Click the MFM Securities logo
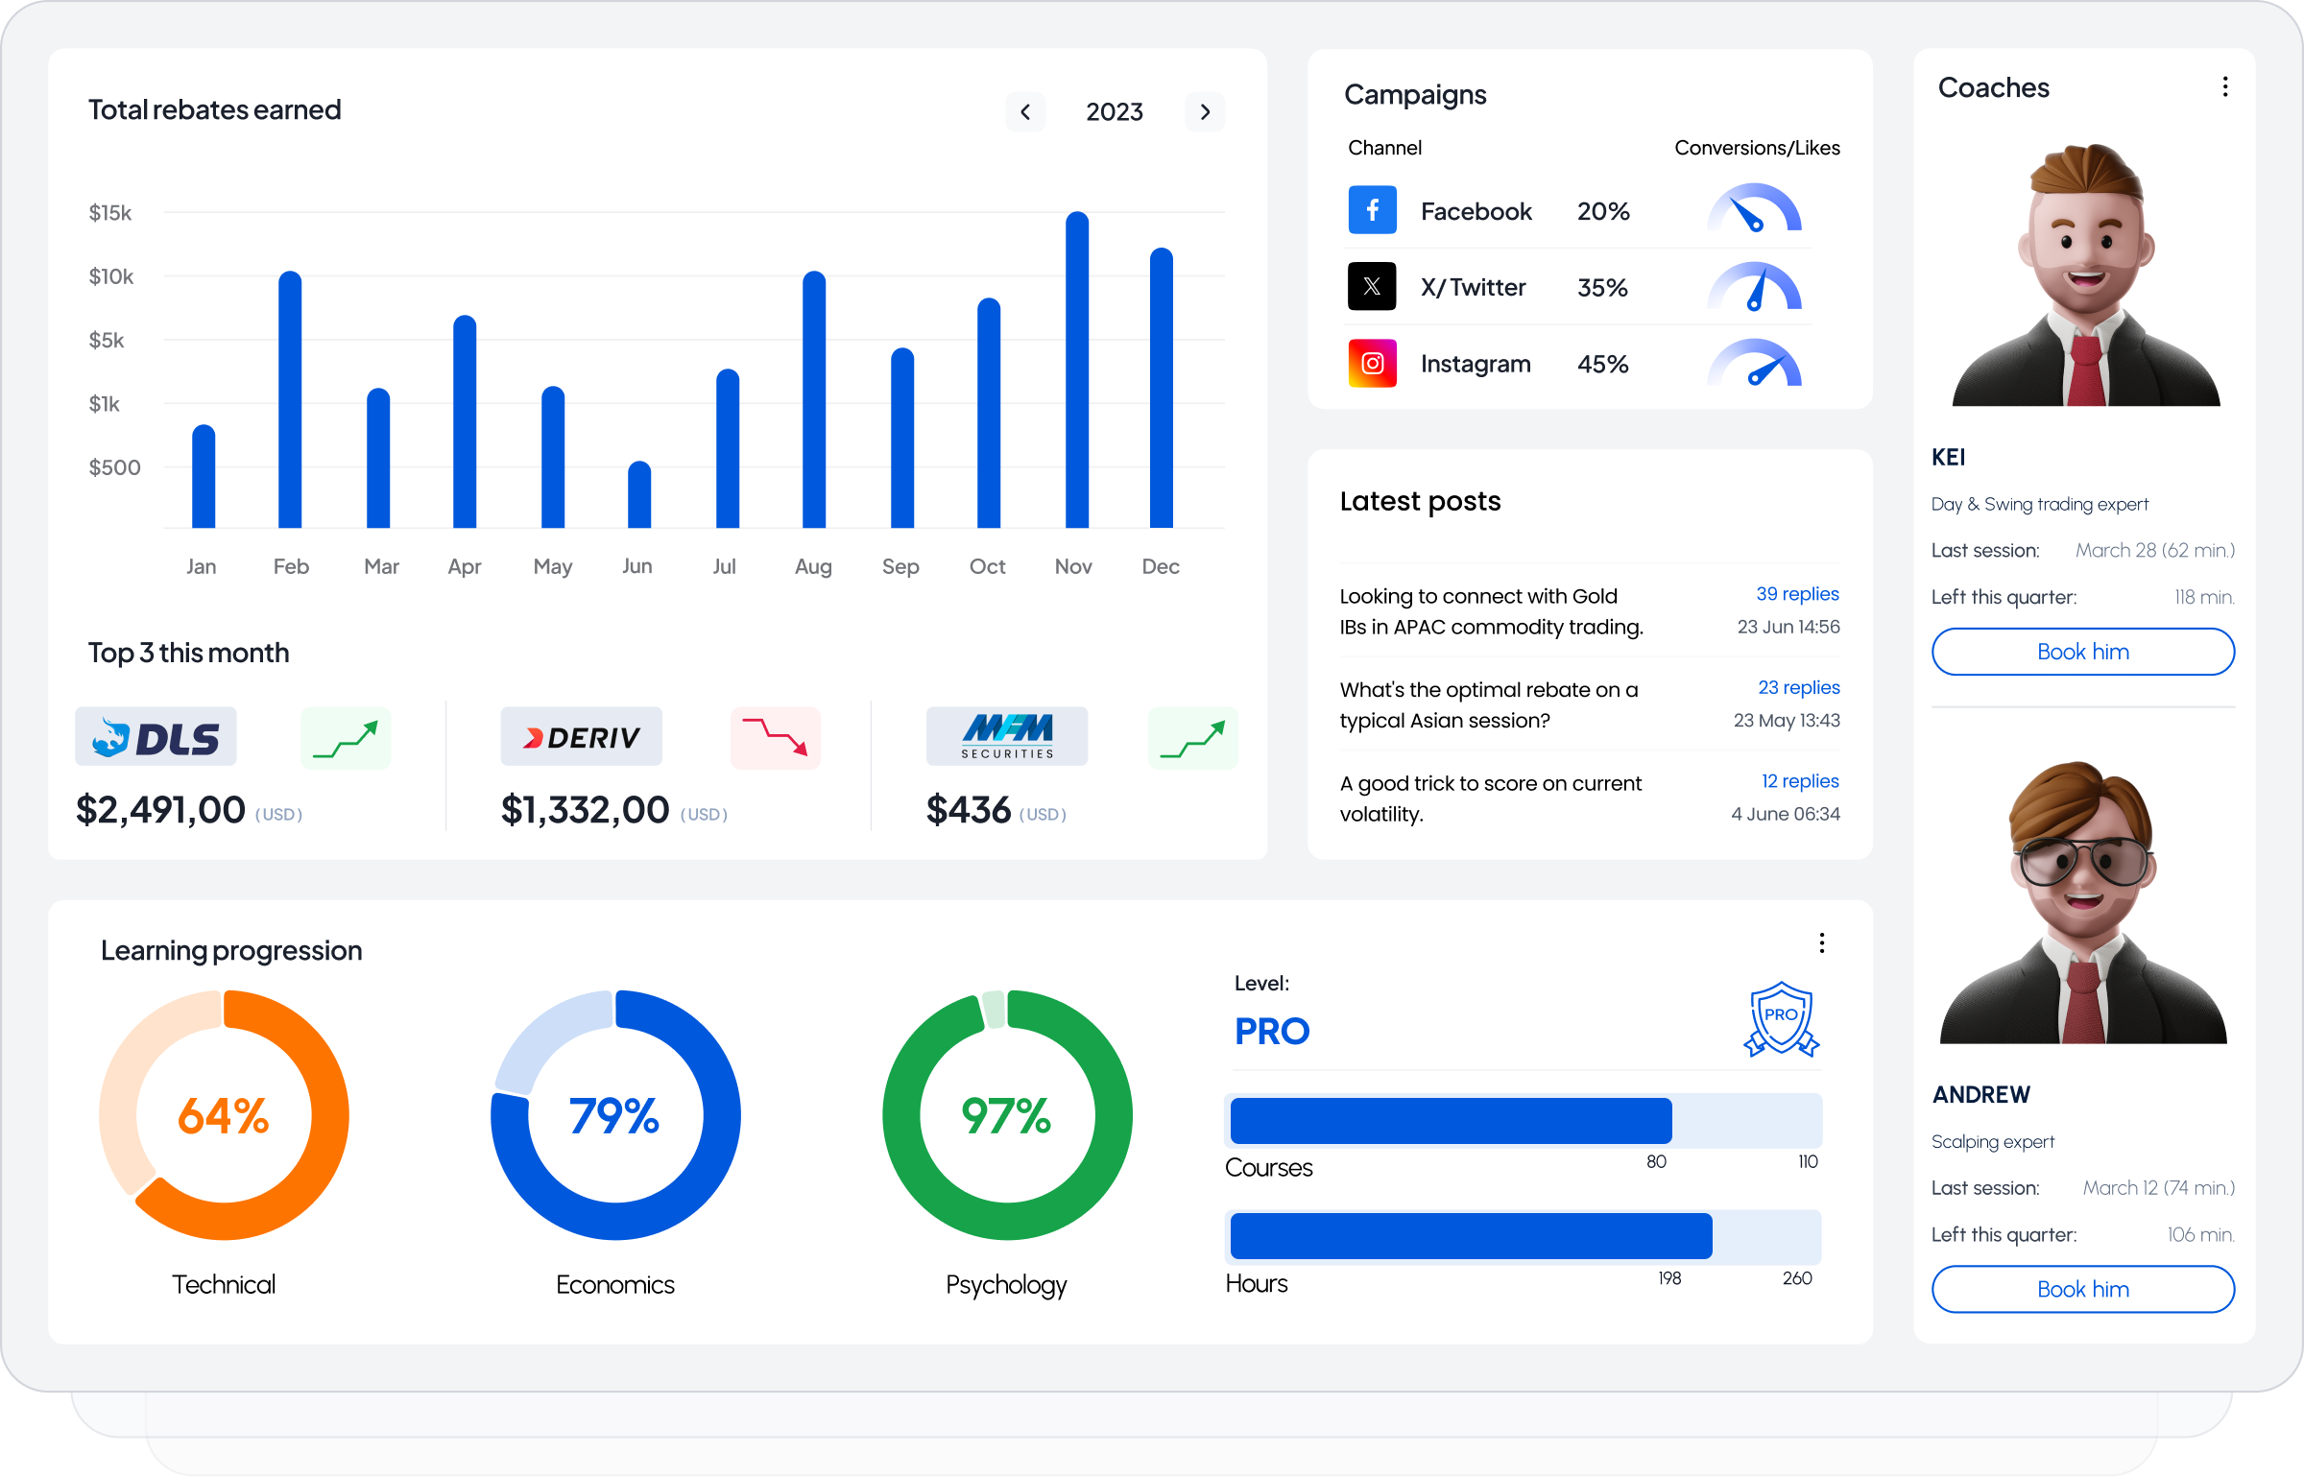 coord(1006,737)
